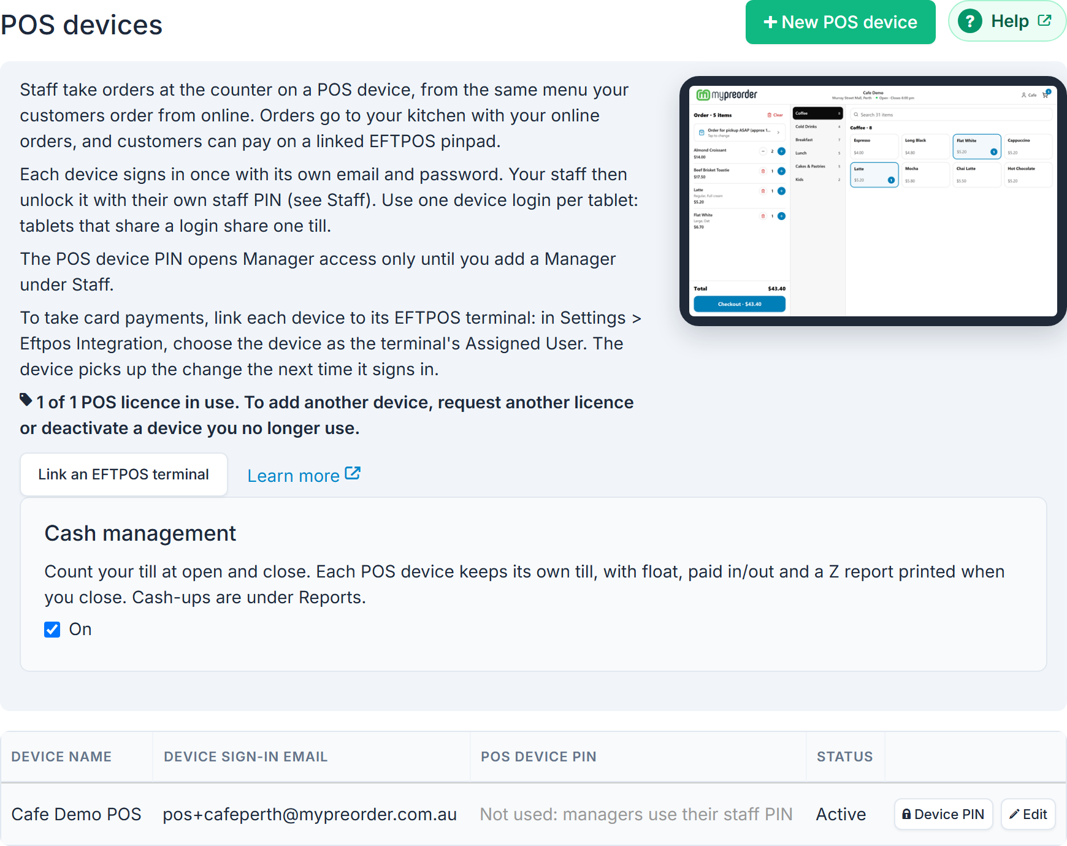The width and height of the screenshot is (1067, 846).
Task: Toggle the Cash management On checkbox
Action: click(x=52, y=630)
